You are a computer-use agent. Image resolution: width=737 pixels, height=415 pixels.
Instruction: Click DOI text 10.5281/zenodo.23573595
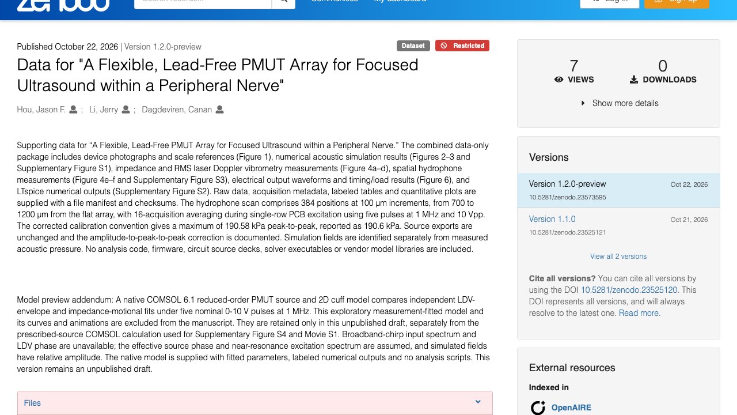(x=568, y=197)
